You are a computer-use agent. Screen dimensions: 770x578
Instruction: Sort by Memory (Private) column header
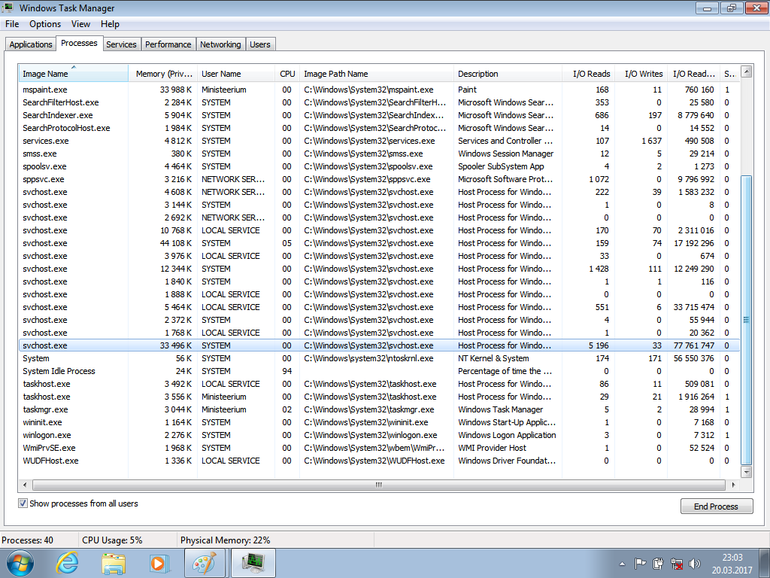[x=163, y=74]
